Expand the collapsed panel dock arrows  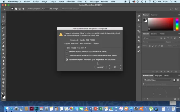click(x=140, y=12)
